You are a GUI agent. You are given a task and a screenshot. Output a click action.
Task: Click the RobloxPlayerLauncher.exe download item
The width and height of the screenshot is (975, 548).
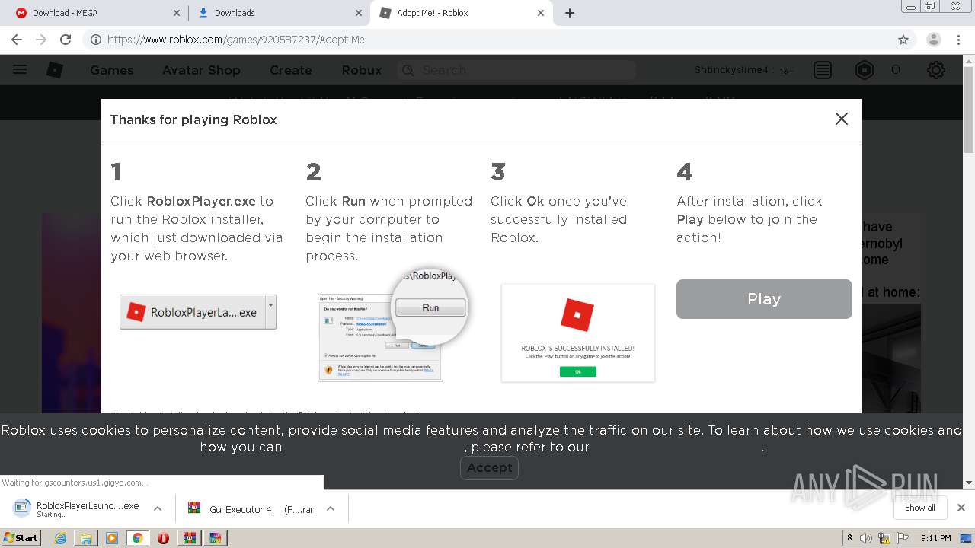click(80, 508)
